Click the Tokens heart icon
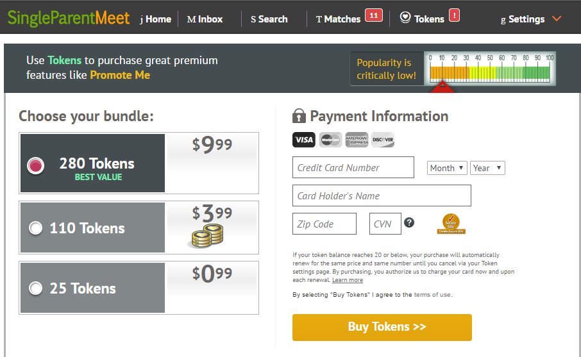The image size is (581, 357). coord(405,17)
